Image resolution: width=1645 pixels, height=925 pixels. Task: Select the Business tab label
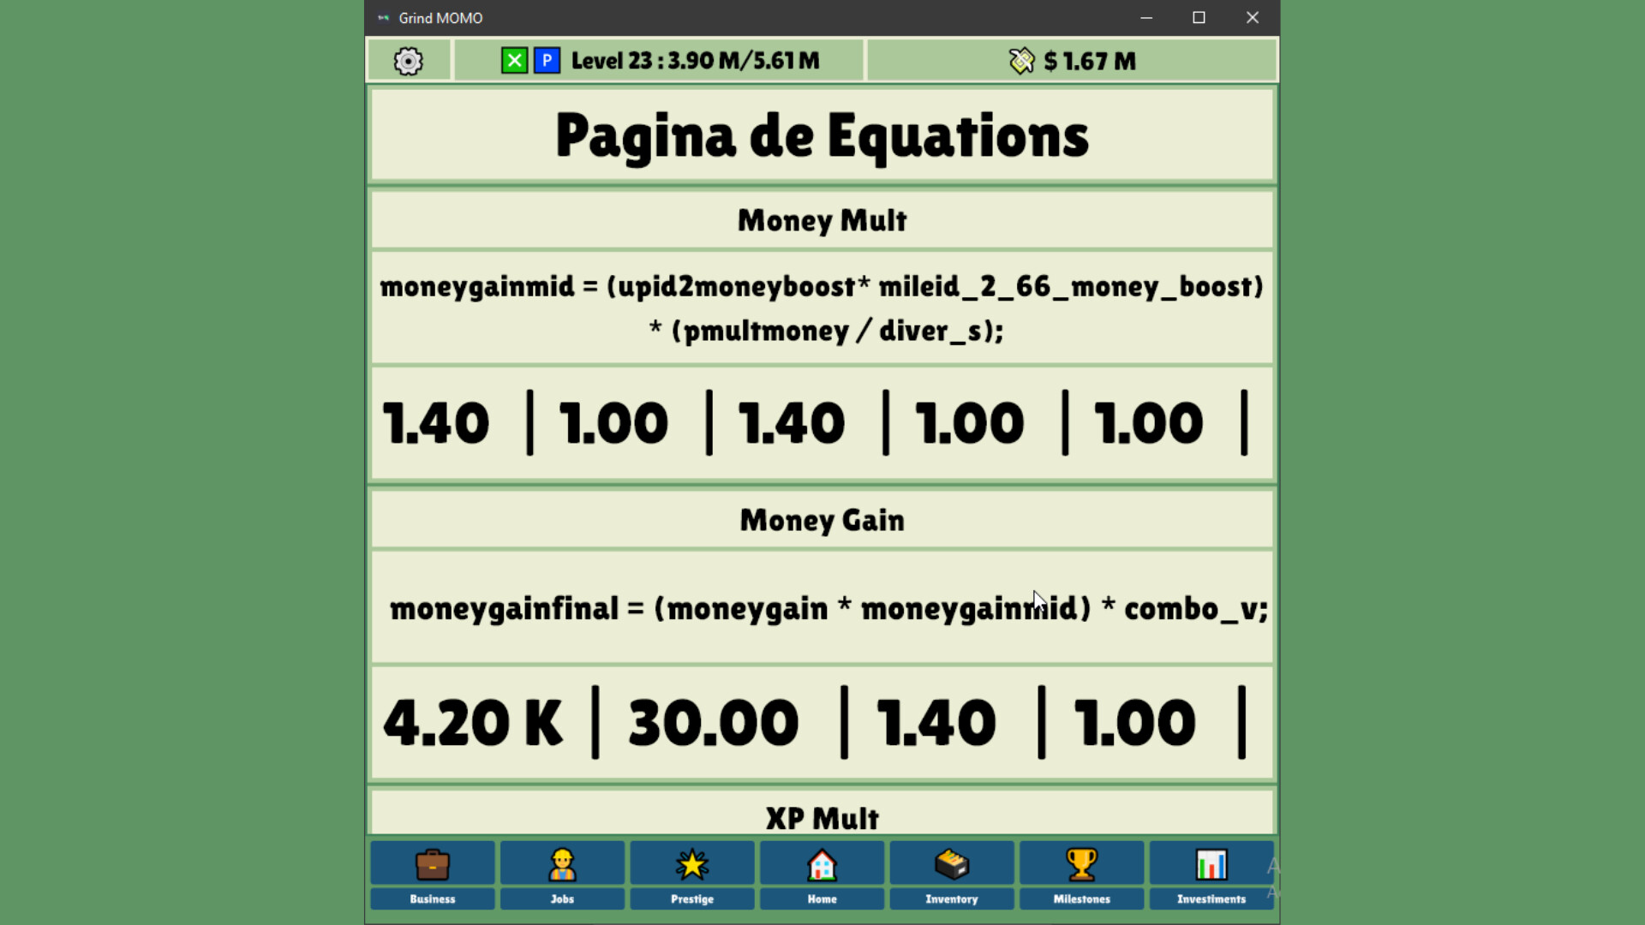pyautogui.click(x=432, y=899)
